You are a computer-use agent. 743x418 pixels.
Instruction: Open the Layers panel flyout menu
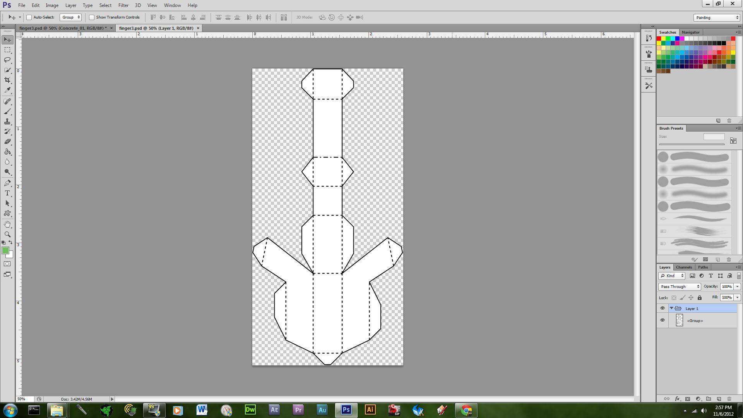[738, 267]
